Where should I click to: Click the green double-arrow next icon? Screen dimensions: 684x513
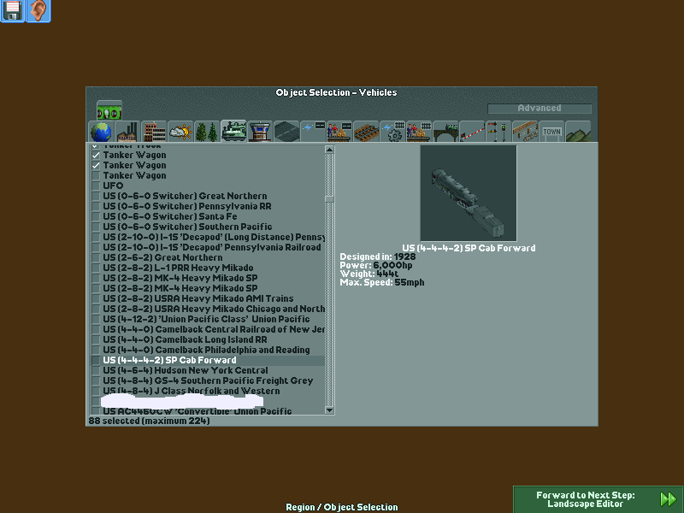tap(669, 499)
